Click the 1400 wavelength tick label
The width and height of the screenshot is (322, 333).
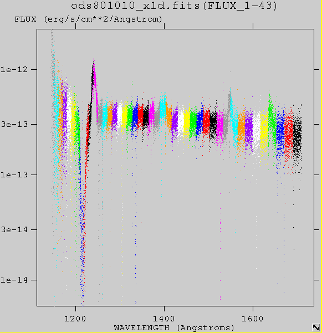[x=164, y=319]
